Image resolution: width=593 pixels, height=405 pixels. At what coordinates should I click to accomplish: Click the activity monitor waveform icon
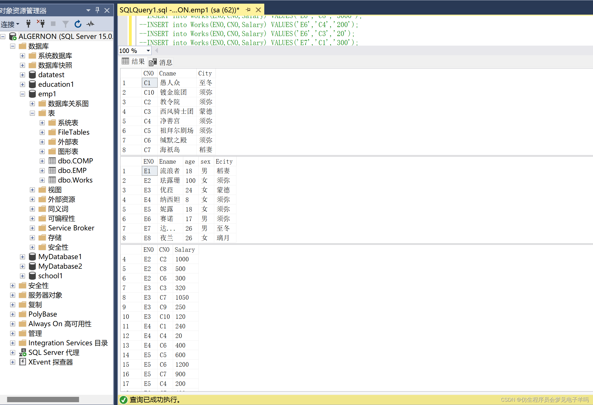[90, 24]
